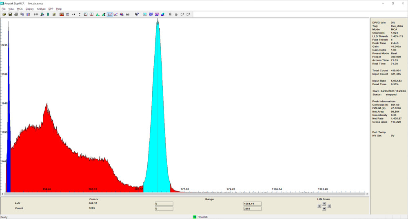The height and width of the screenshot is (219, 408).
Task: Open the Display menu
Action: (29, 9)
